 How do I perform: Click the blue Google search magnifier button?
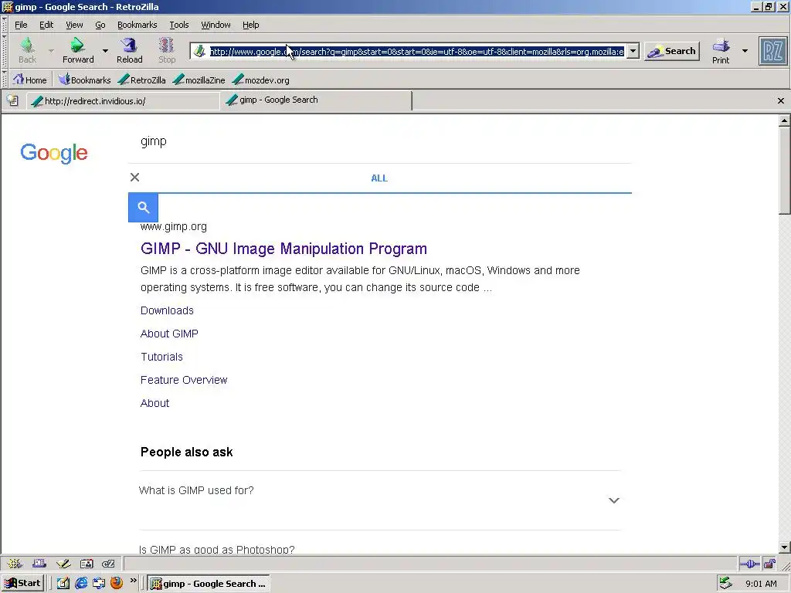pyautogui.click(x=143, y=207)
